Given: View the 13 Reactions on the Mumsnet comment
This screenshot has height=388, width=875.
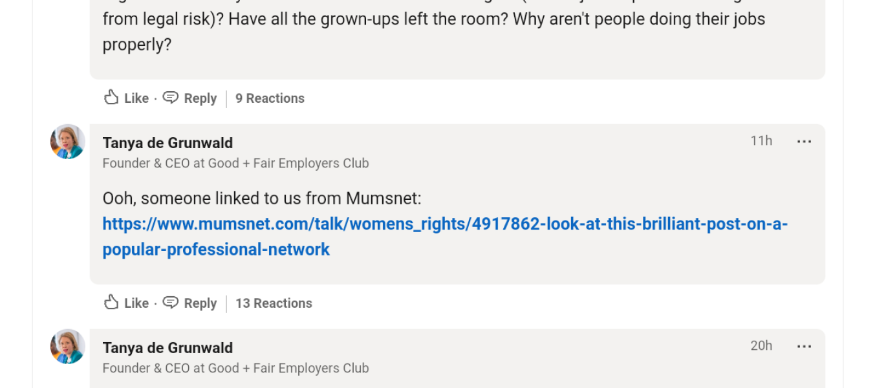Looking at the screenshot, I should (274, 303).
